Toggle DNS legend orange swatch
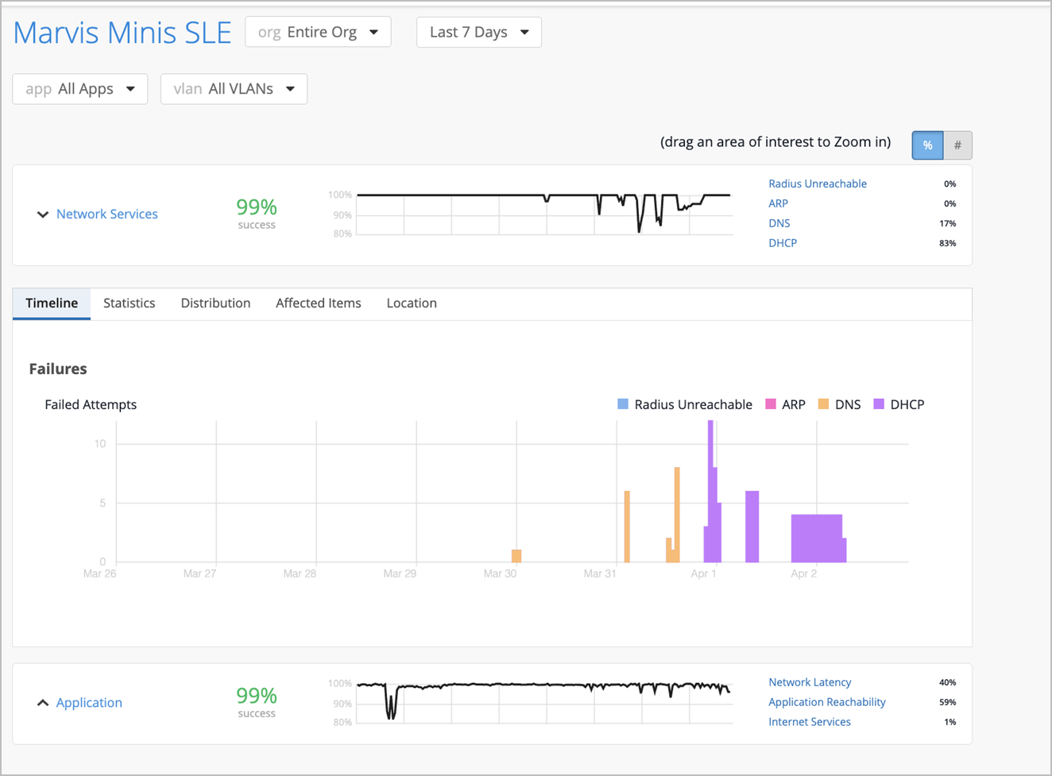This screenshot has width=1052, height=776. click(x=823, y=404)
